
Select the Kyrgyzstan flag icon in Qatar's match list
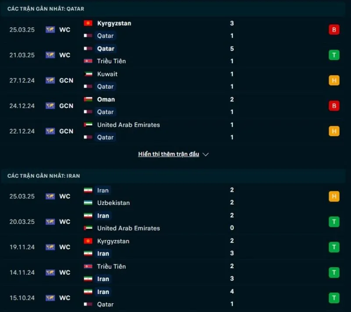[87, 23]
